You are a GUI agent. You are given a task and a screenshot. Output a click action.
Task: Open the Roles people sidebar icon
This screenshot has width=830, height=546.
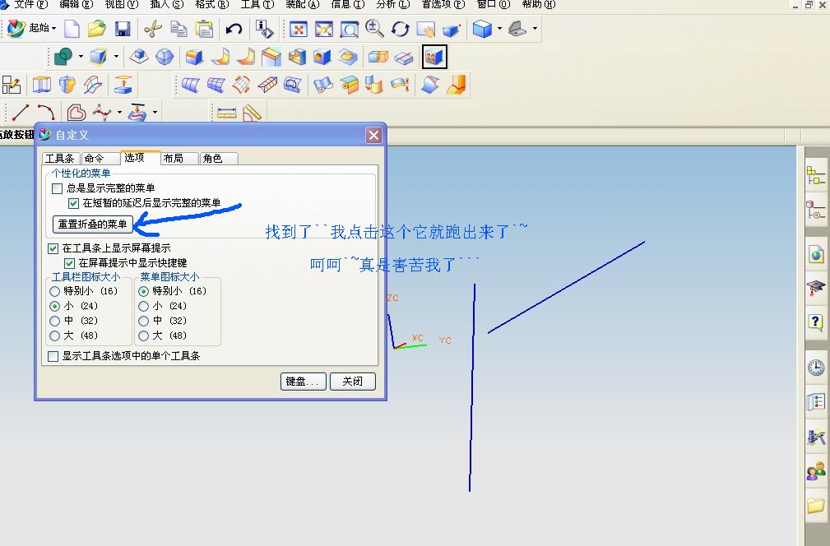point(816,470)
